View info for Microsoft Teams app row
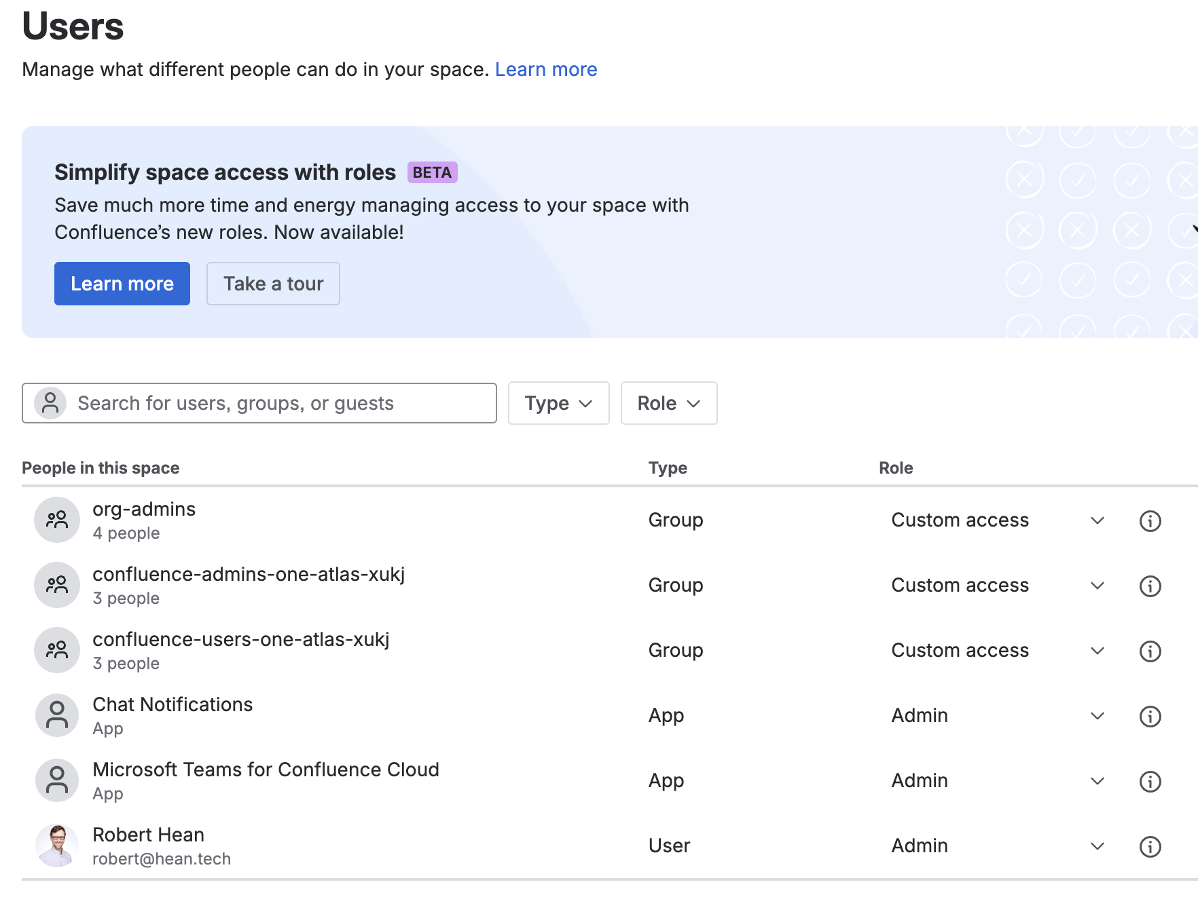1198x912 pixels. 1149,782
